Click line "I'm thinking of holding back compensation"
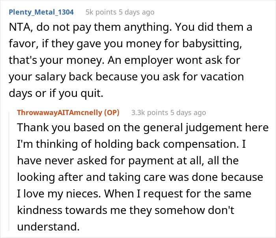Screen dimensions: 276x238 [x=131, y=144]
